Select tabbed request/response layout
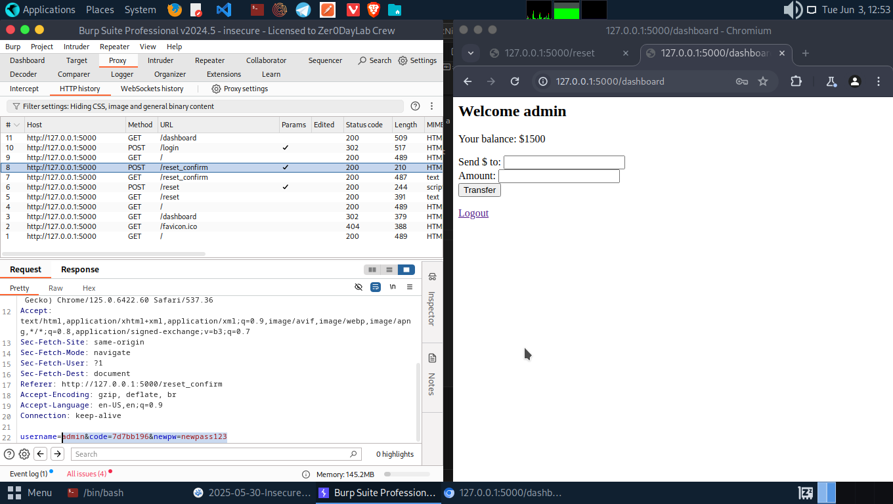 click(406, 270)
